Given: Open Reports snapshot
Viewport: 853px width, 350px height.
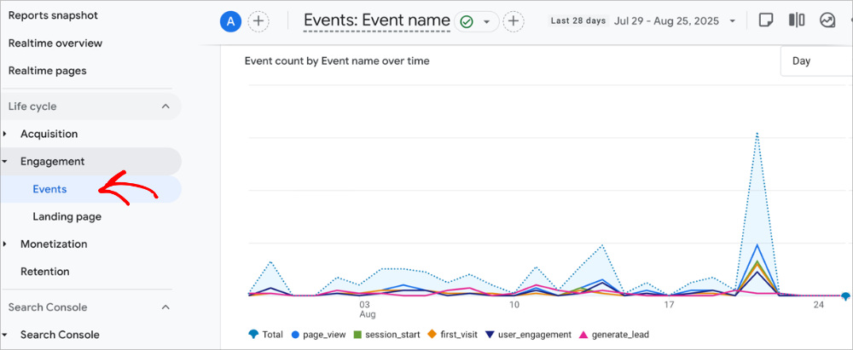Looking at the screenshot, I should pos(53,15).
